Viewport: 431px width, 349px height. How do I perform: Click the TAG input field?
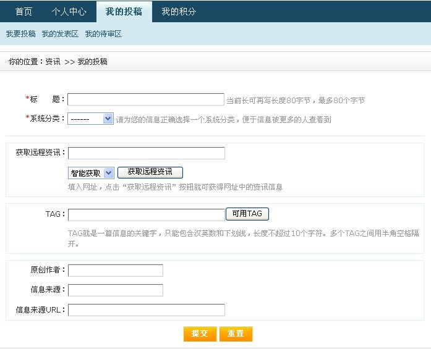[x=146, y=215]
